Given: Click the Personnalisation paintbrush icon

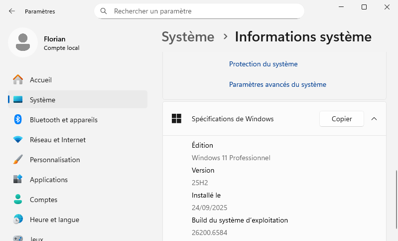Looking at the screenshot, I should (18, 160).
